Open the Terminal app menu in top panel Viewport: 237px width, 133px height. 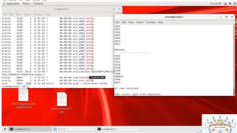tap(38, 3)
